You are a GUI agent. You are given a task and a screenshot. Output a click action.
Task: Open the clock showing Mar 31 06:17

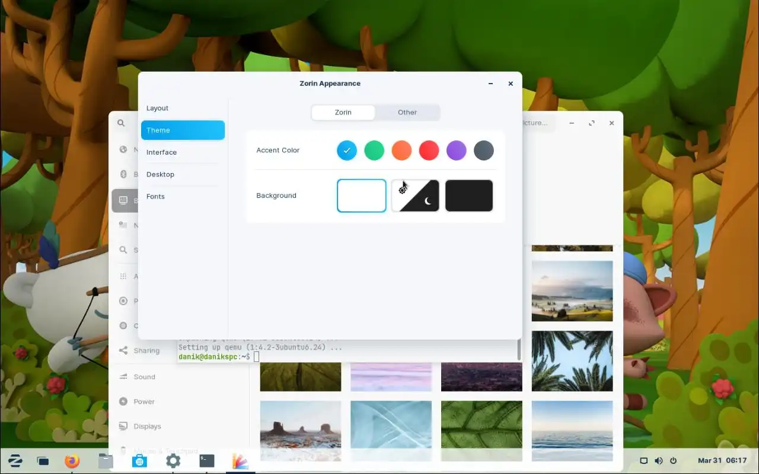722,460
